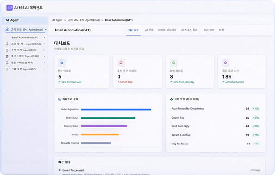Click the 최근 활동 section heading
Viewport: 275px width, 175px height.
[64, 162]
